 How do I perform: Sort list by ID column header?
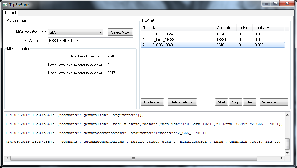(182, 27)
